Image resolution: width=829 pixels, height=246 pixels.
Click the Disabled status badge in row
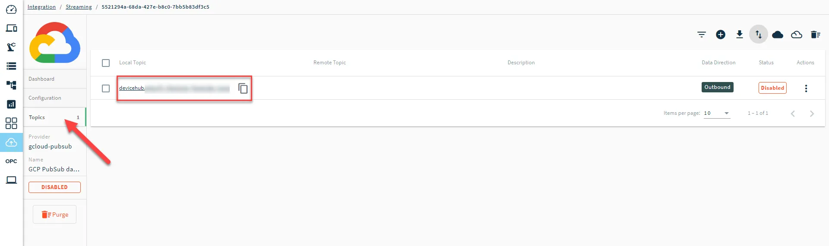point(772,88)
